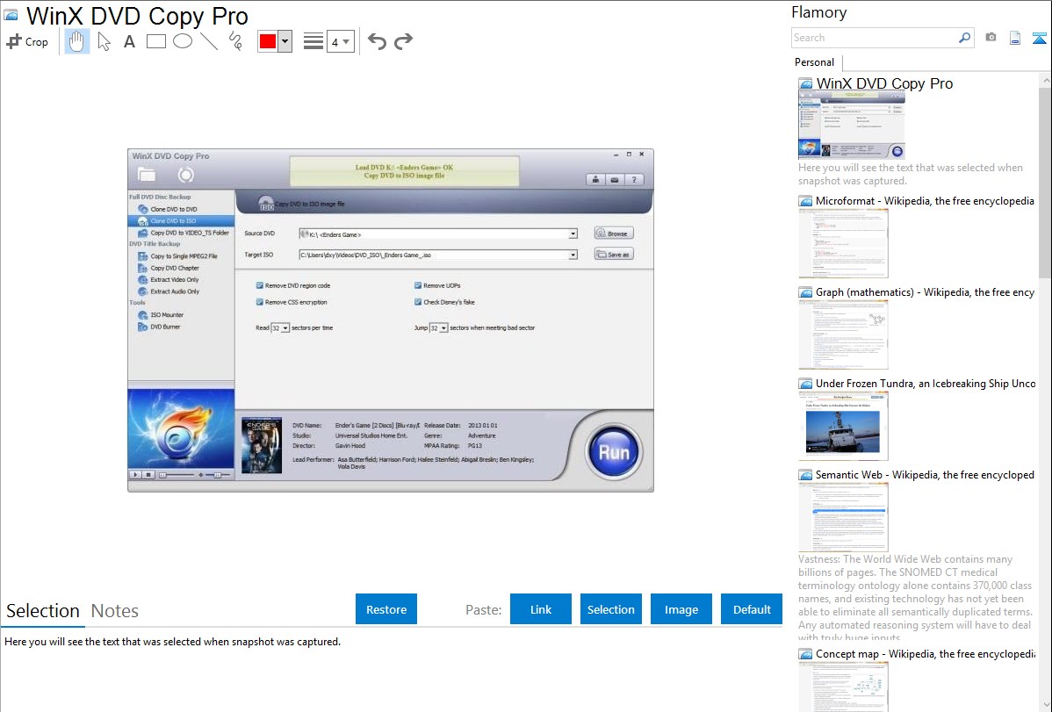Switch to the Selection tab
The width and height of the screenshot is (1052, 712).
pos(43,611)
